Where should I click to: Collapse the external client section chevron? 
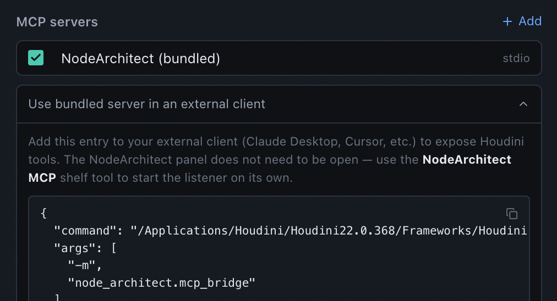click(523, 104)
